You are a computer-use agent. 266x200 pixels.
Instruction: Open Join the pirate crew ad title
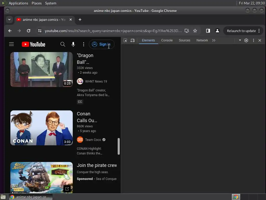tap(97, 165)
